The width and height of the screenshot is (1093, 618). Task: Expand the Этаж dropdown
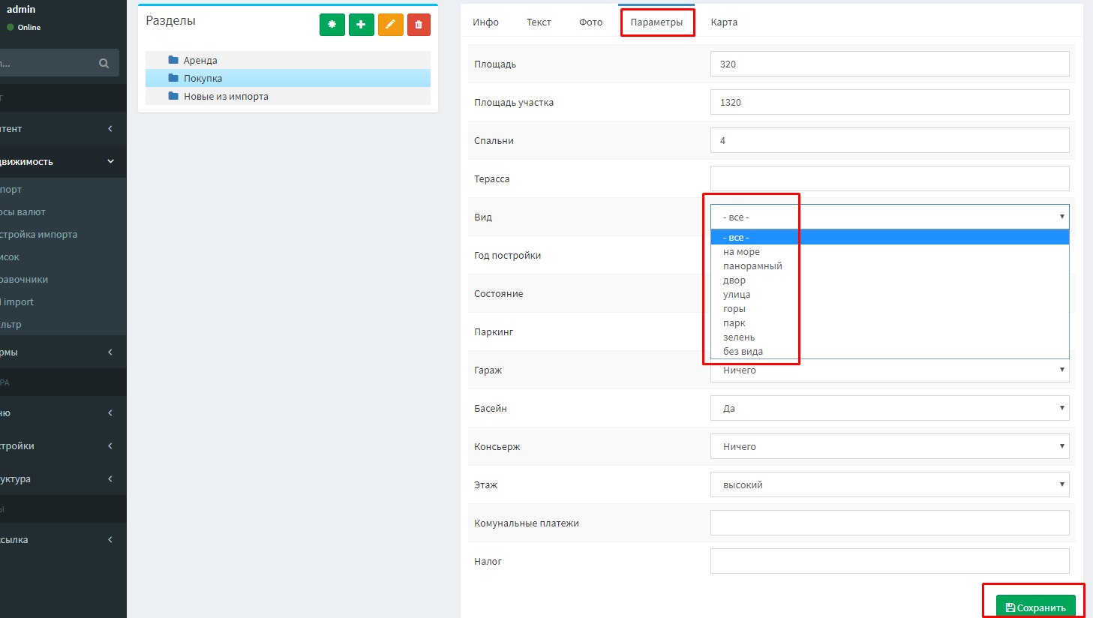click(x=889, y=484)
